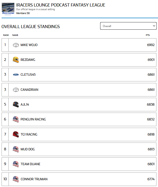Click Rezdawg's yellow helmet icon

pos(16,60)
